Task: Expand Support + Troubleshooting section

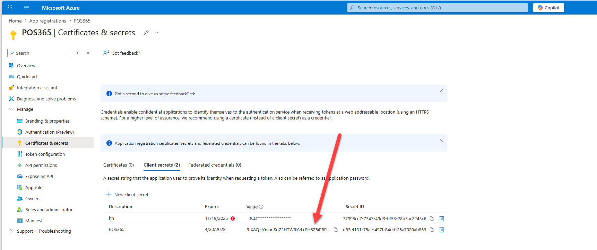Action: [x=11, y=231]
